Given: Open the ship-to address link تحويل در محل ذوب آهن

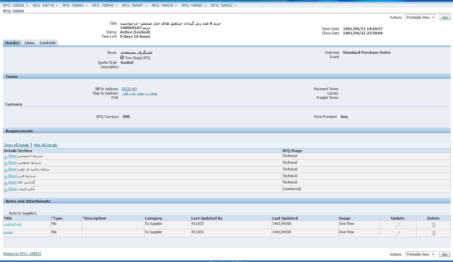Looking at the screenshot, I should [140, 93].
